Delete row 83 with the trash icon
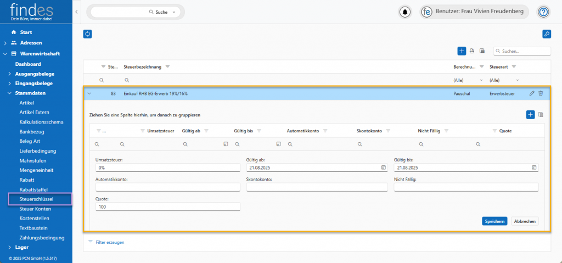Viewport: 562px width, 263px height. coord(541,93)
